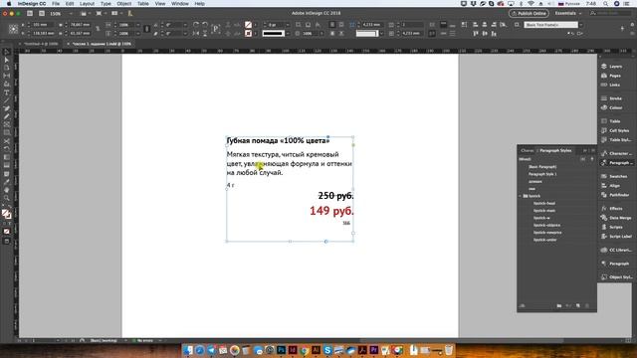
Task: Collapse the lipstick style group
Action: [x=520, y=196]
